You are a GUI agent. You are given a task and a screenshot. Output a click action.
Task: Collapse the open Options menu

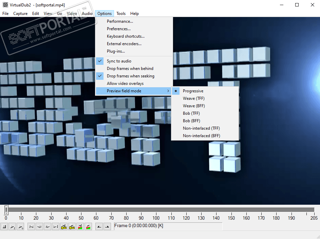[x=105, y=14]
